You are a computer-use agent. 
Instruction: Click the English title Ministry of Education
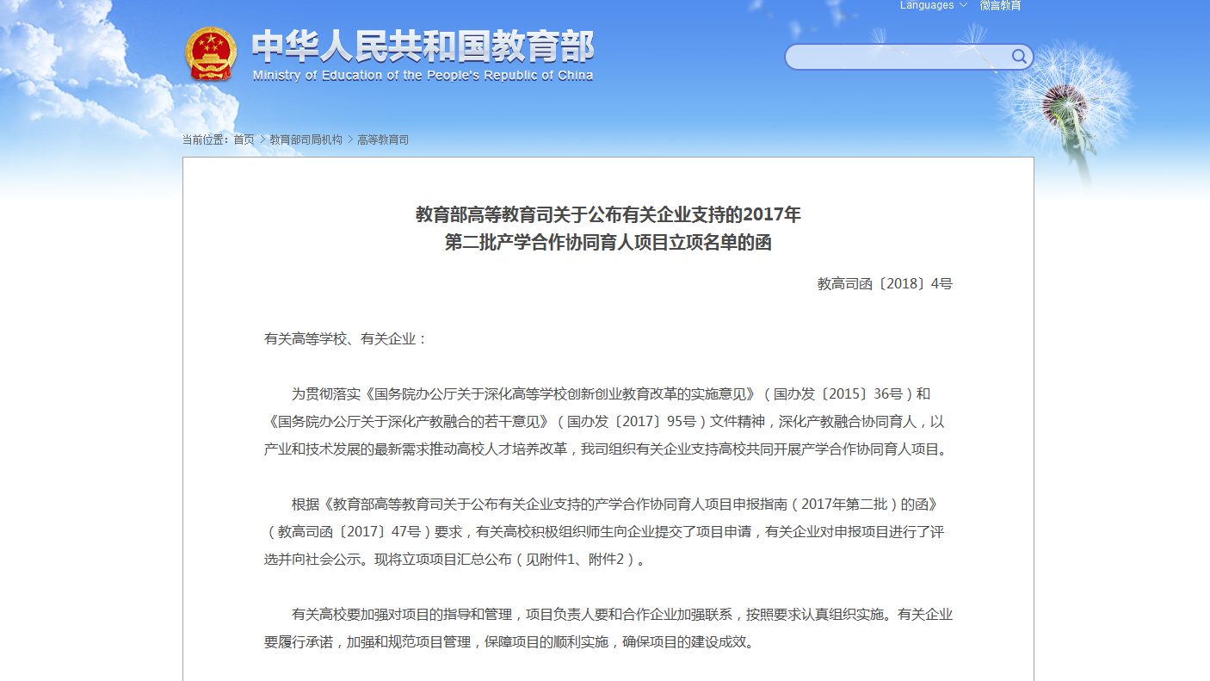[423, 75]
